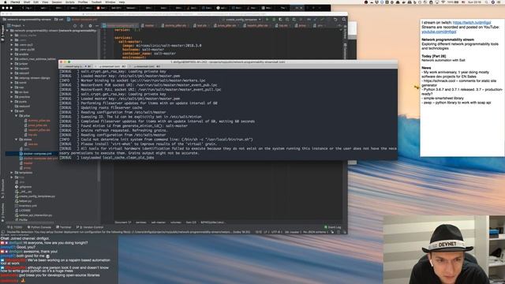Select helper.py in the project tree

24,201
